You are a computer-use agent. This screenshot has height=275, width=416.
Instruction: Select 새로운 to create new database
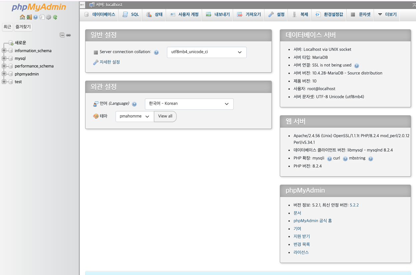20,43
